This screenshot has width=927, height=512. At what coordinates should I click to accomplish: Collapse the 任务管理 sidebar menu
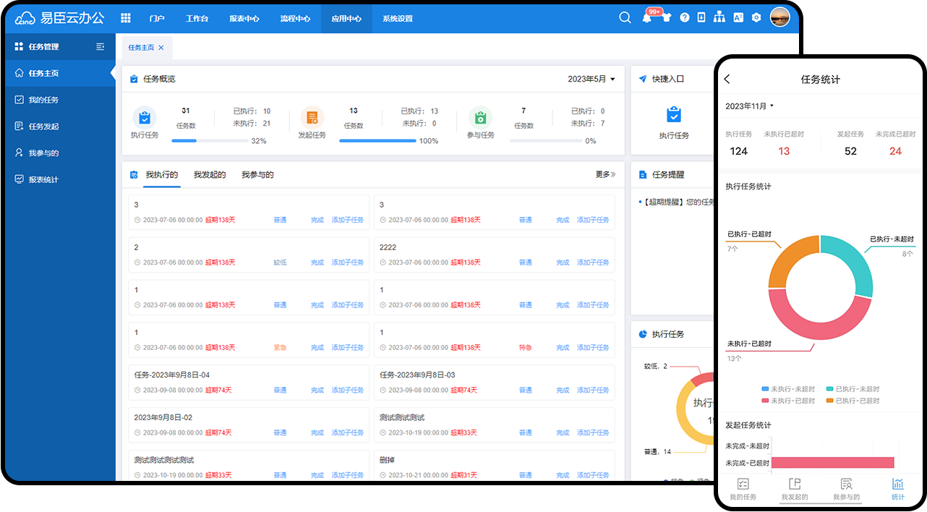point(101,47)
